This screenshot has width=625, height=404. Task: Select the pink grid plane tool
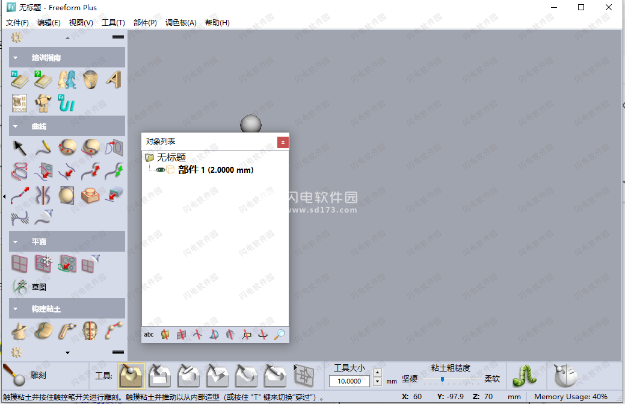pyautogui.click(x=19, y=264)
